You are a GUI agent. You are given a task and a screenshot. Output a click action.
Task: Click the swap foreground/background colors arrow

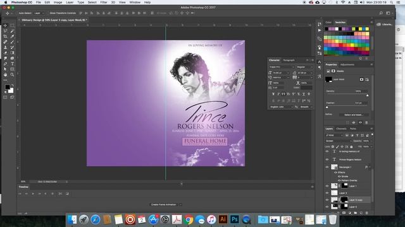(12, 85)
